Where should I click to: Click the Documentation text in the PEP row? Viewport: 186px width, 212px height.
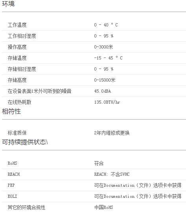click(119, 185)
